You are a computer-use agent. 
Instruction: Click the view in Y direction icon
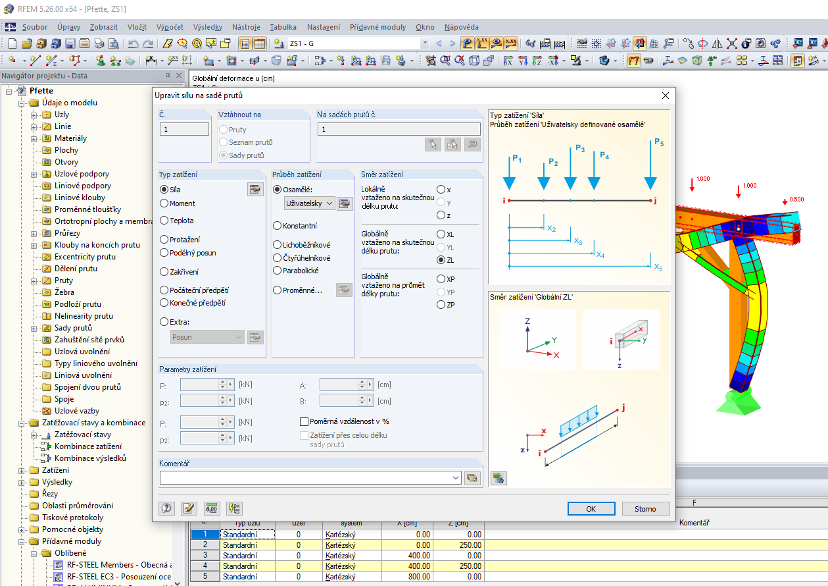(523, 61)
